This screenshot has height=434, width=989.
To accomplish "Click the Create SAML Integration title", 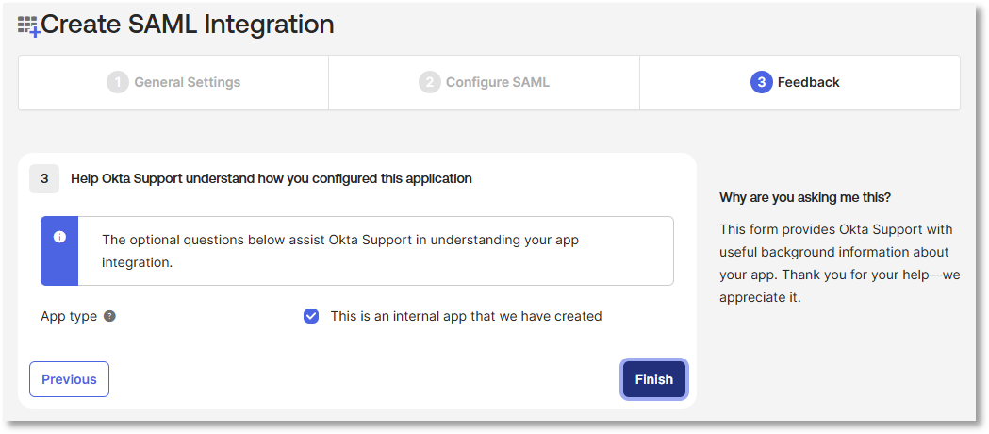I will tap(188, 25).
